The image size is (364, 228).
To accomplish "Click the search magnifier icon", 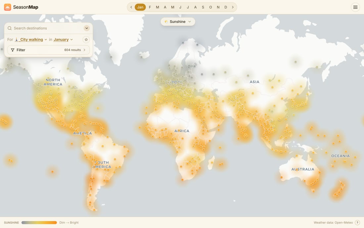I will coord(10,28).
